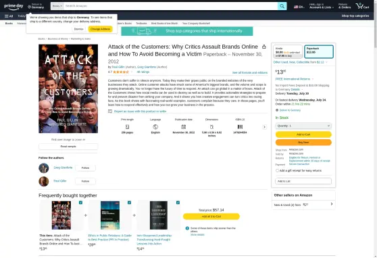Open the Amazon Prime Day logo home
This screenshot has height=258, width=377.
click(x=14, y=7)
